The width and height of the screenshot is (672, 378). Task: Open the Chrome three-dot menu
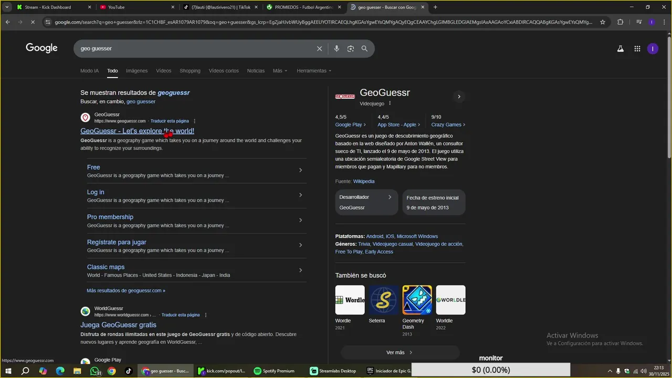pyautogui.click(x=664, y=22)
